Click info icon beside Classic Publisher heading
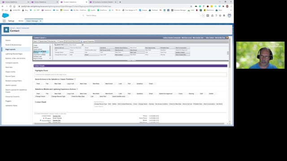The height and width of the screenshot is (161, 287). 75,79
